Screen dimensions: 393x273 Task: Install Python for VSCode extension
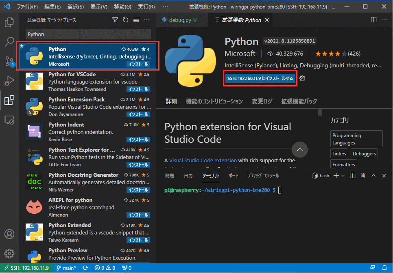[138, 89]
